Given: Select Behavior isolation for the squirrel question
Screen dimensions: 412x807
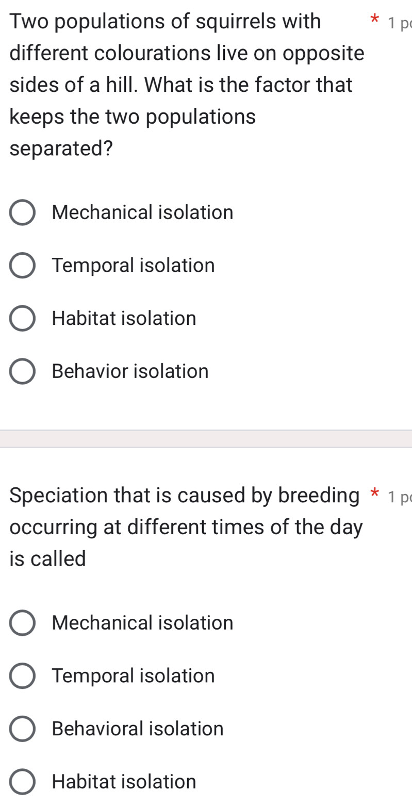Looking at the screenshot, I should point(23,371).
